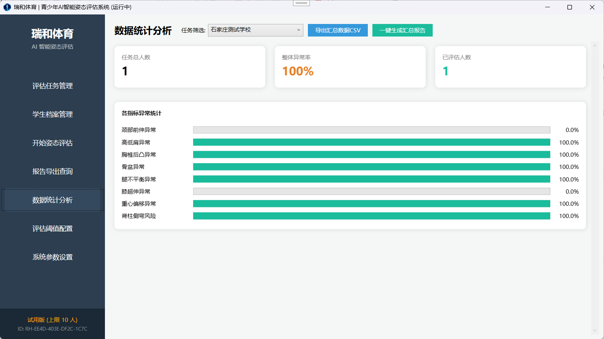
Task: Click the scroll-up arrow of vertical scrollbar
Action: 595,45
